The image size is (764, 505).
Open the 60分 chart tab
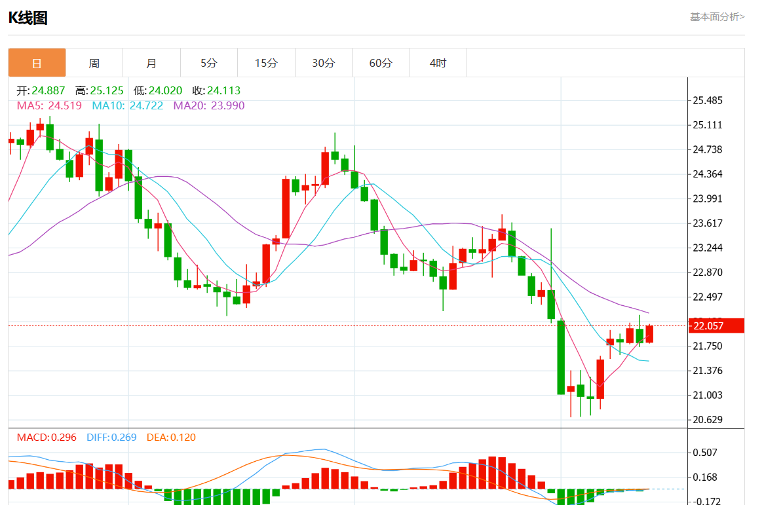coord(381,63)
